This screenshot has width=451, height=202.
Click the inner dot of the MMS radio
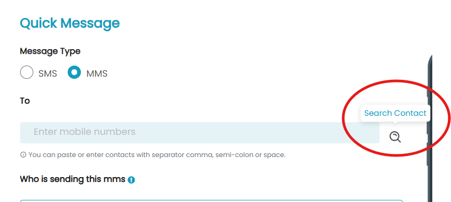[x=74, y=72]
